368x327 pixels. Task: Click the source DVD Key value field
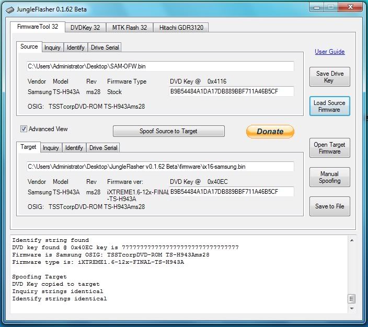(232, 91)
